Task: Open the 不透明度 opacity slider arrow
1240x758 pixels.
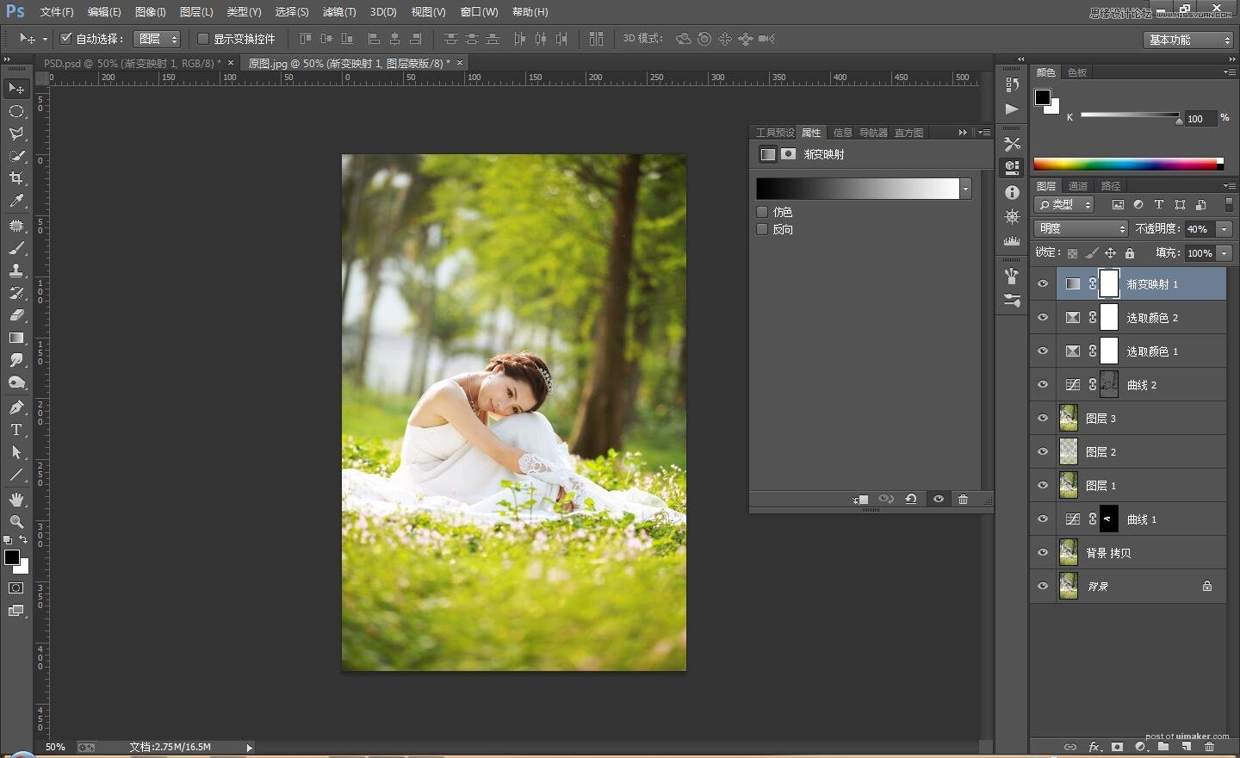Action: point(1224,228)
